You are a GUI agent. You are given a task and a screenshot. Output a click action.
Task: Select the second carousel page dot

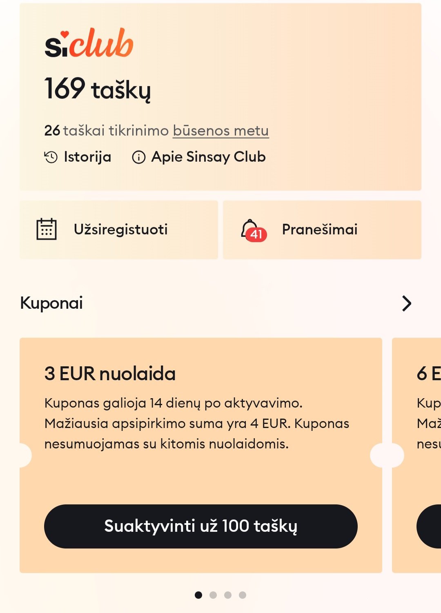click(213, 595)
